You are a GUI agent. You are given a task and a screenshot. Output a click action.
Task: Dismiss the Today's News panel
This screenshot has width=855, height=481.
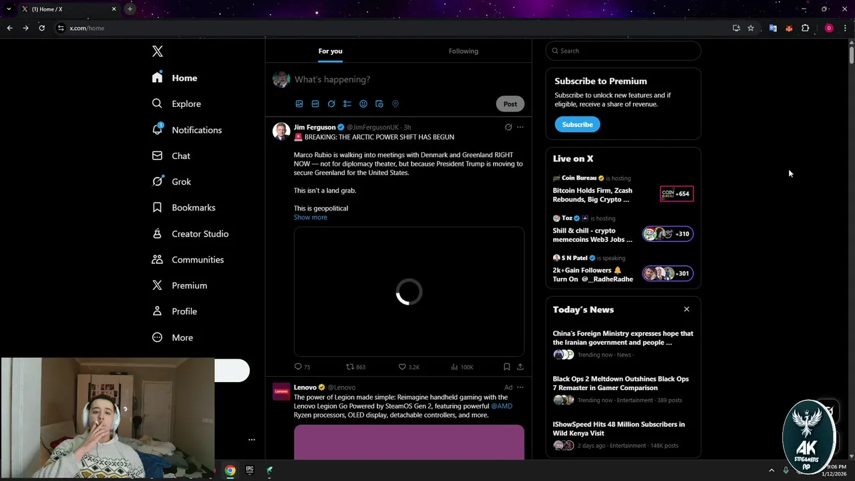point(686,309)
